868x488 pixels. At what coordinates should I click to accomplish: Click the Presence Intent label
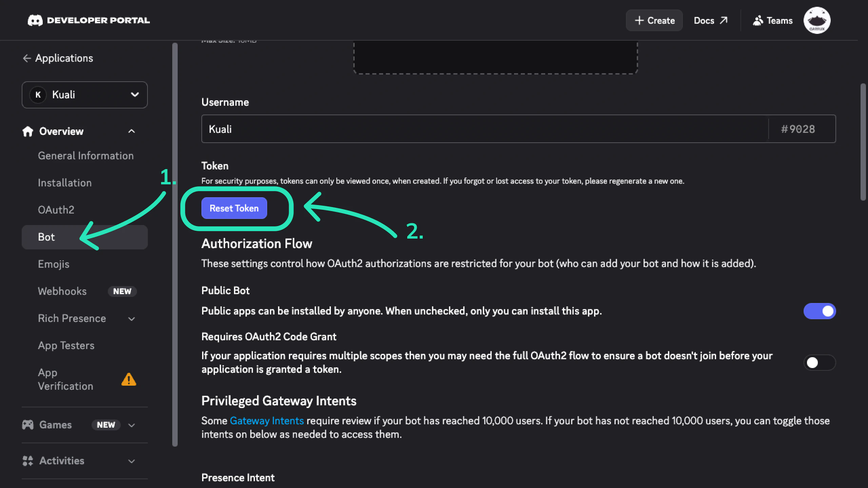click(x=238, y=477)
